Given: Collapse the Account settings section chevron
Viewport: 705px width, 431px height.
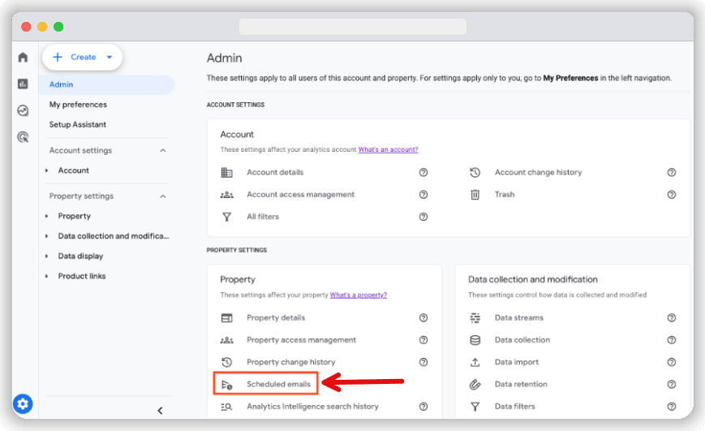Looking at the screenshot, I should tap(163, 151).
